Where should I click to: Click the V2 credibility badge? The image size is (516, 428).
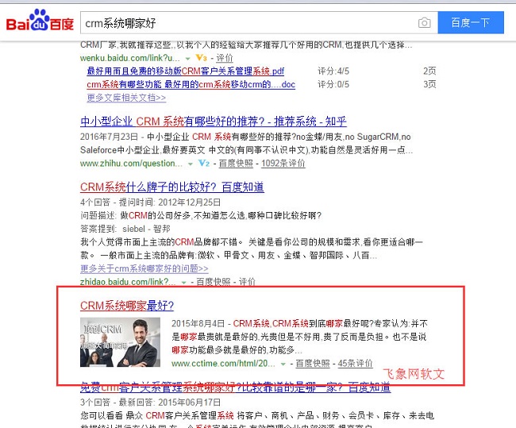(204, 163)
